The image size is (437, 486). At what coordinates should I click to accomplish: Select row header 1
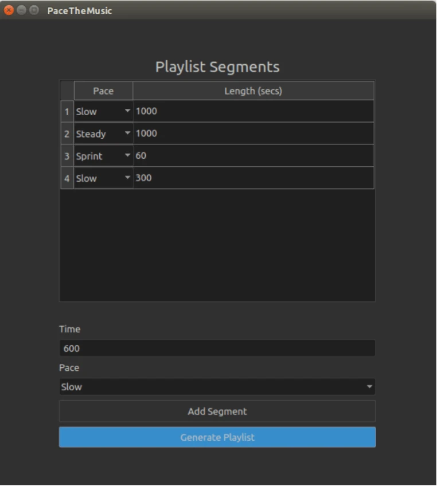[x=67, y=111]
